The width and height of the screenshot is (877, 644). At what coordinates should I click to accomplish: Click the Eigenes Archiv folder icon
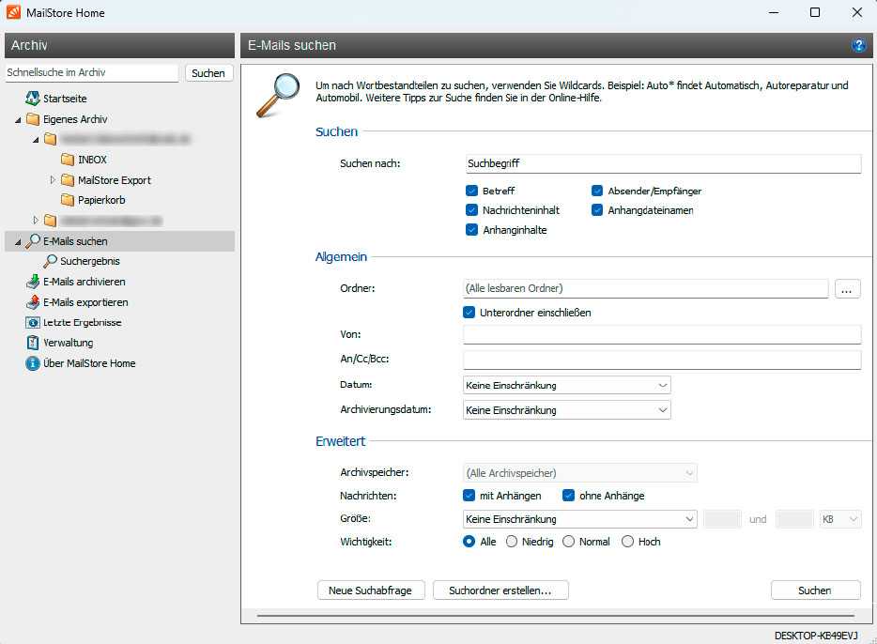[33, 119]
